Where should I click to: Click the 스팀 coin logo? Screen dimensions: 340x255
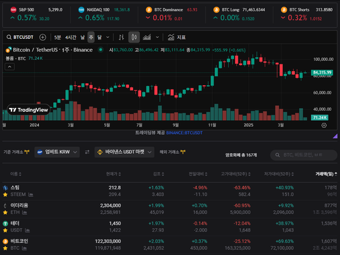pos(5,188)
